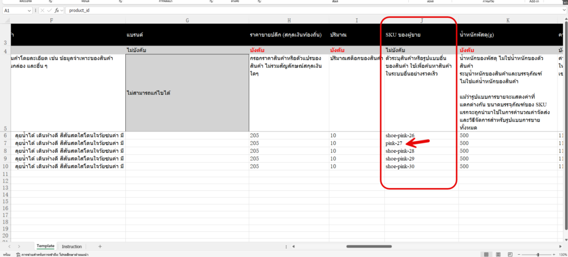Click the Cancel X icon in formula bar
The image size is (568, 257).
click(x=42, y=11)
